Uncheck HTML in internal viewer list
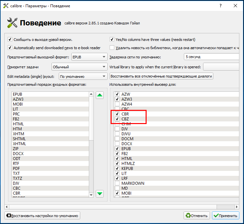Viewport: 244px width, 224px height. pyautogui.click(x=117, y=159)
